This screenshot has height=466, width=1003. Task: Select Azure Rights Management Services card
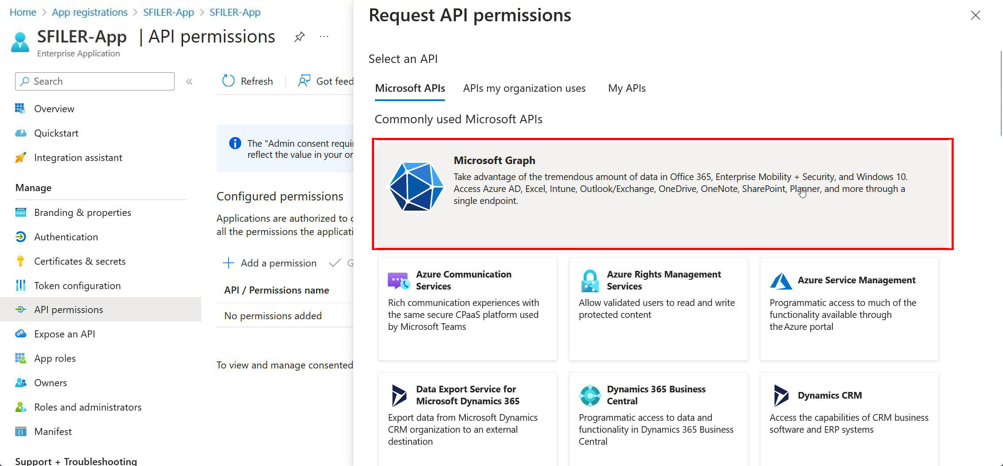[659, 309]
